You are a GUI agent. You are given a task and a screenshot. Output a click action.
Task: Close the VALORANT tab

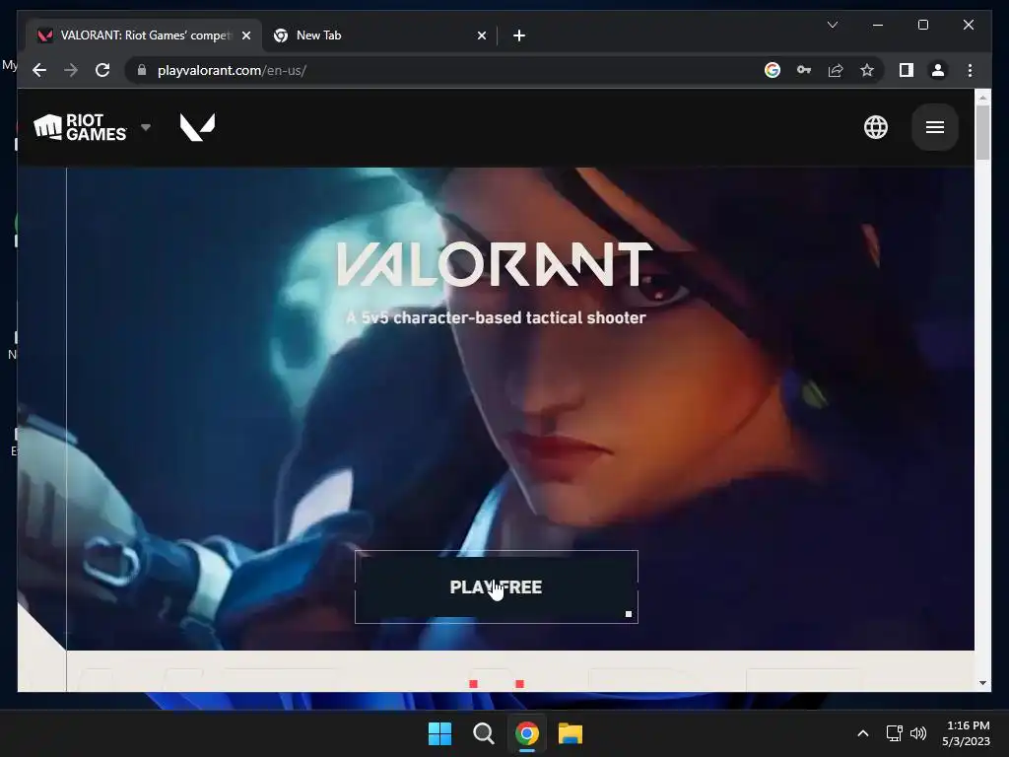tap(246, 35)
